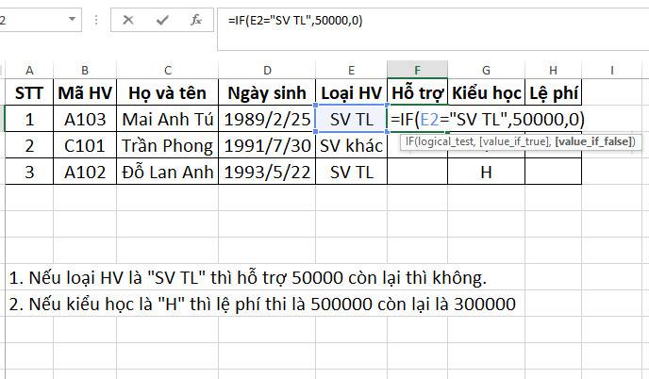The image size is (649, 379).
Task: Click the 'SV TL' cell in Đỗ Lan Anh row
Action: tap(351, 172)
